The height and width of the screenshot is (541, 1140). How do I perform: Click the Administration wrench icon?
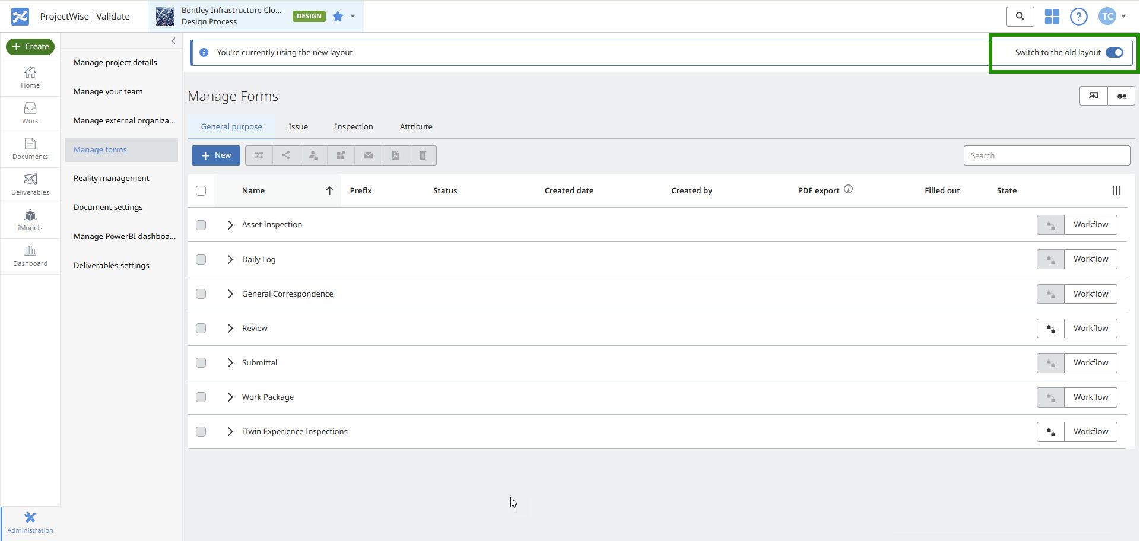[x=30, y=518]
